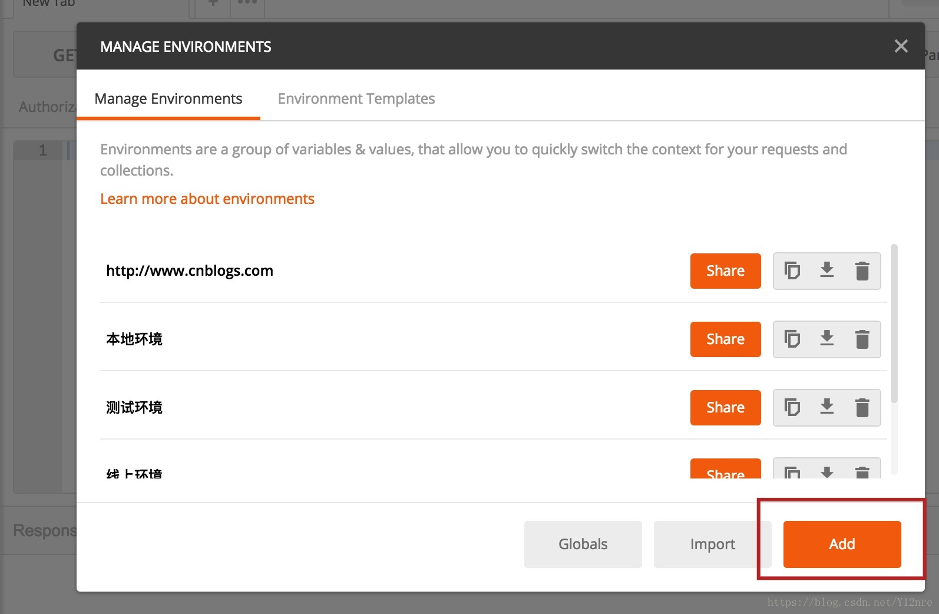Open the 测试环境 environment entry
This screenshot has height=614, width=939.
click(x=134, y=408)
